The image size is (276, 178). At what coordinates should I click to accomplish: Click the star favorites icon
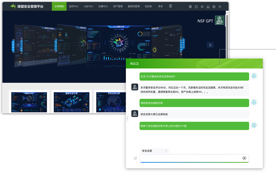[202, 6]
